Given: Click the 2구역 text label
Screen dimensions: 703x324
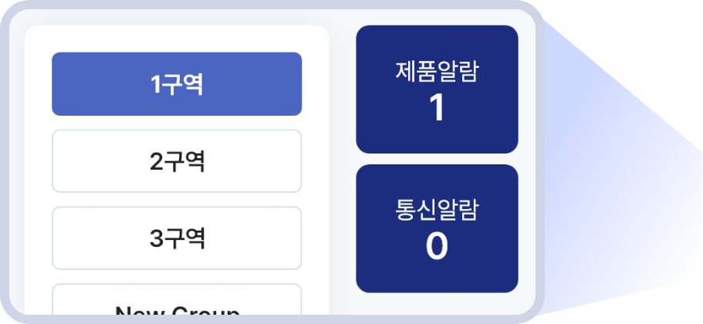Looking at the screenshot, I should (x=177, y=161).
